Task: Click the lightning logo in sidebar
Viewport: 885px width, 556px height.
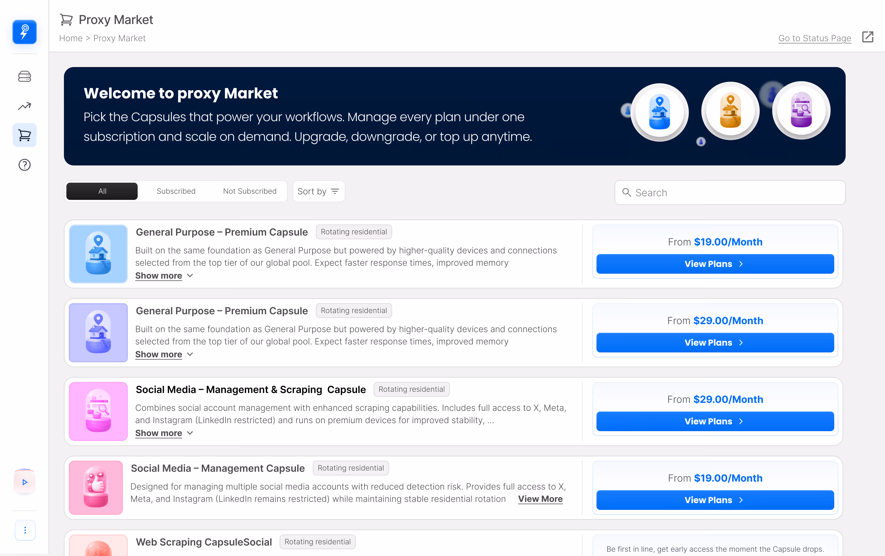Action: pos(24,32)
